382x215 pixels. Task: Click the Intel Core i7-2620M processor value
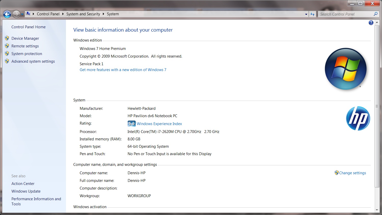pyautogui.click(x=173, y=132)
